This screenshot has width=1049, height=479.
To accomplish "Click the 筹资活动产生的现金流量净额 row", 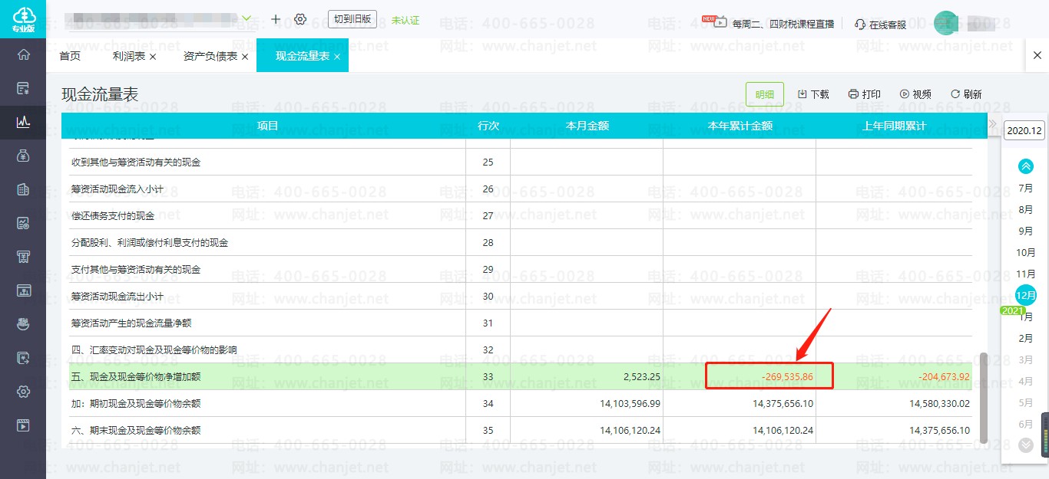I will click(x=520, y=323).
